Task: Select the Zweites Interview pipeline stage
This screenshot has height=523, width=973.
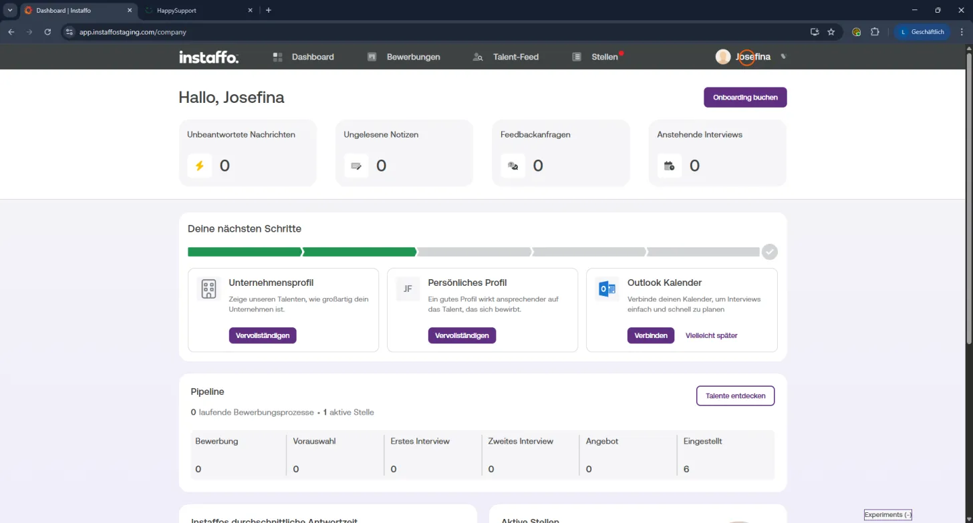Action: 532,455
